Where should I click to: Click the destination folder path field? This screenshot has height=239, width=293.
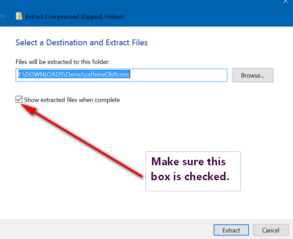coord(121,75)
